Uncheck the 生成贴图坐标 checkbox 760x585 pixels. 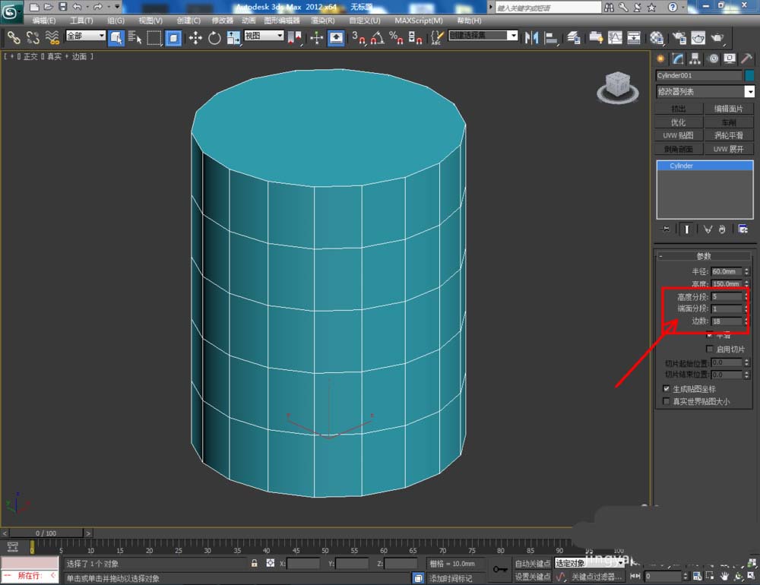pos(667,389)
